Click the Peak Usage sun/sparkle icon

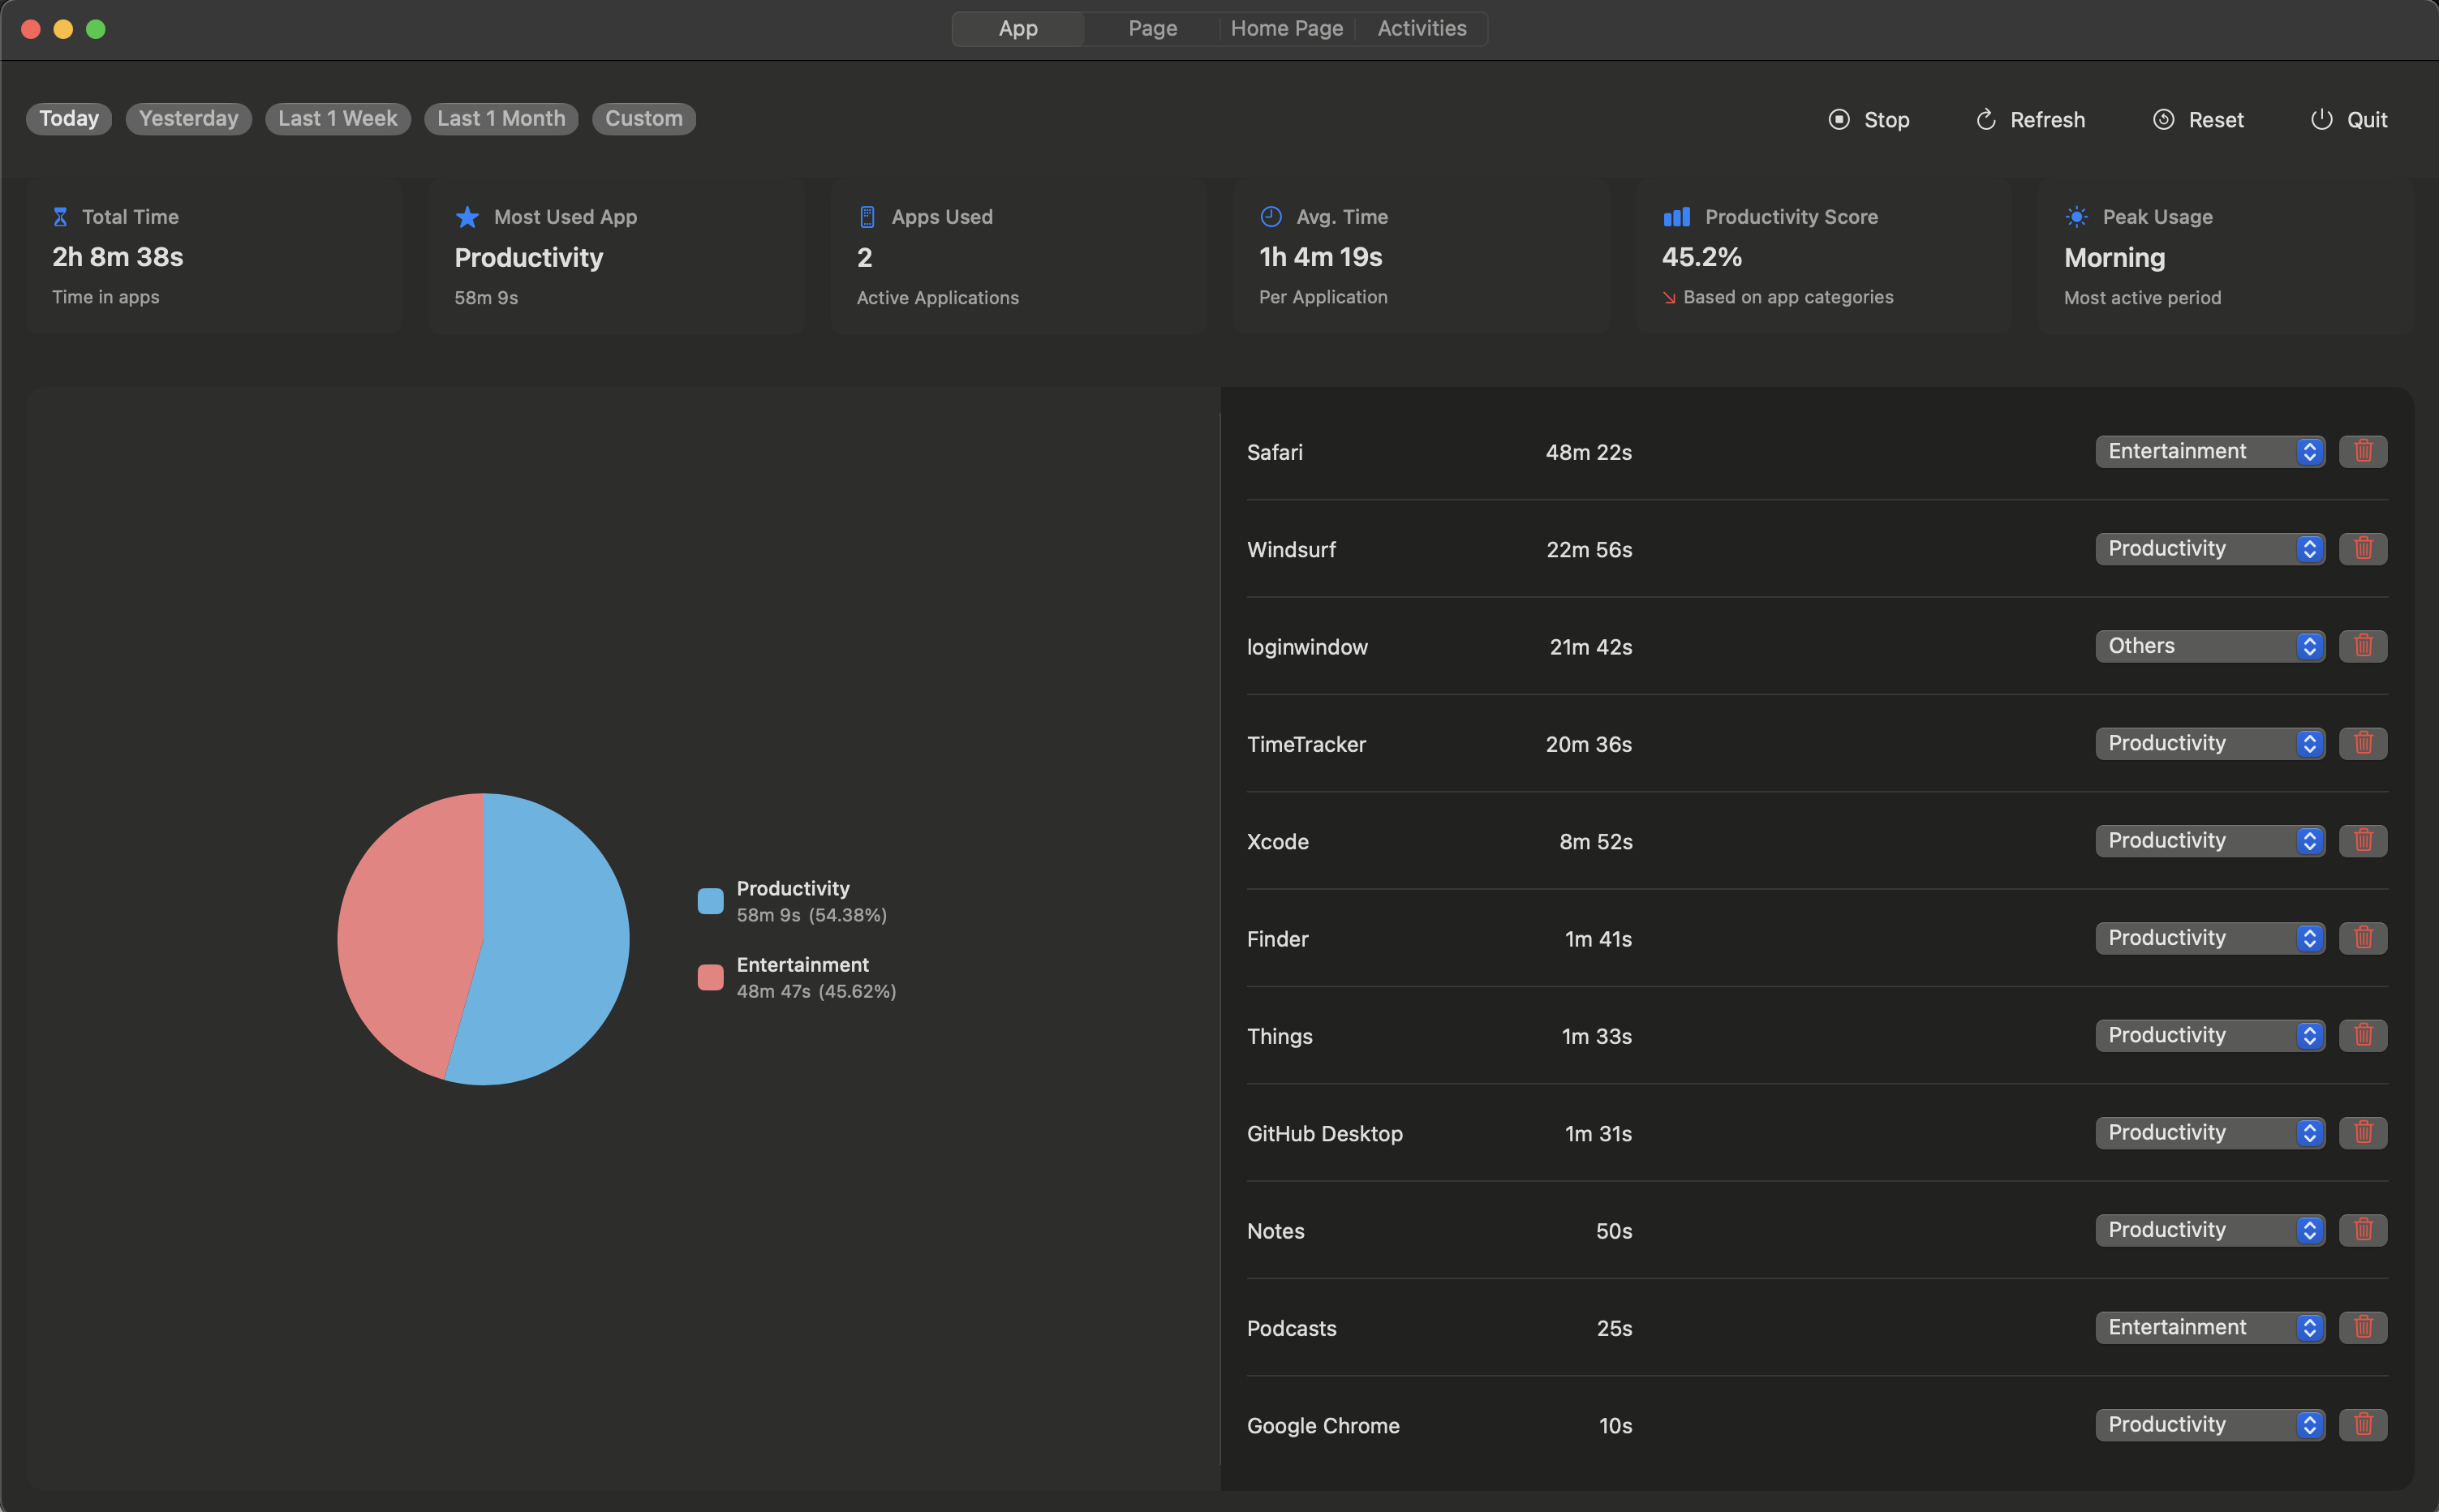[2076, 214]
